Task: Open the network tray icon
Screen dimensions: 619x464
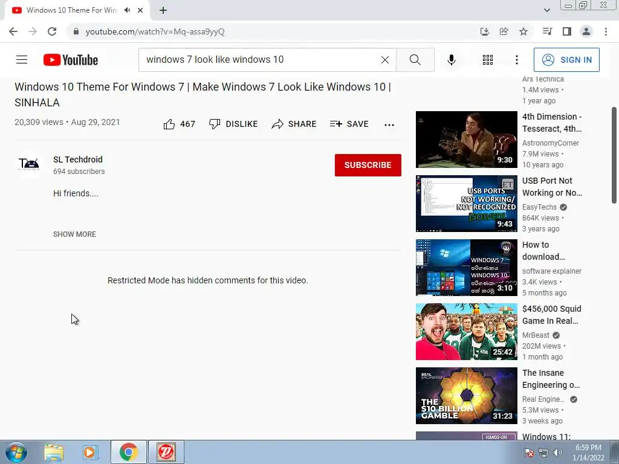Action: pos(543,453)
